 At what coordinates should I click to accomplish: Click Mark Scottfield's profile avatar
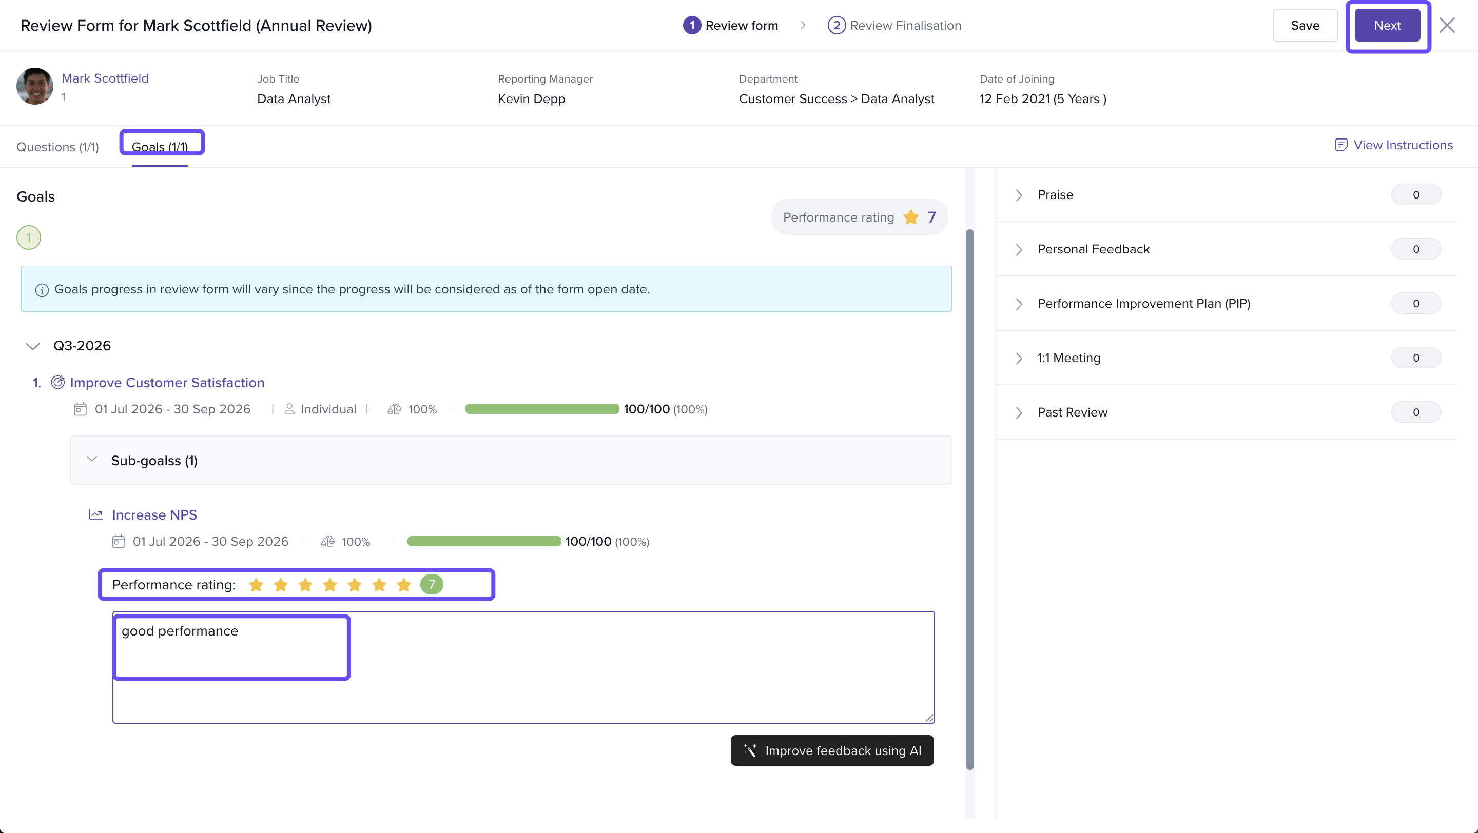point(35,87)
